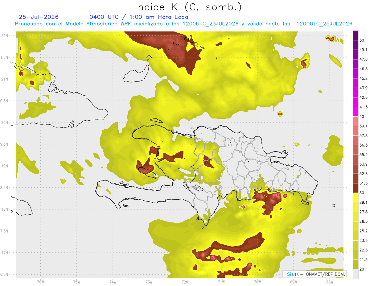Click the '31.3' value on the color scale
Viewport: 370px width, 286px height.
coord(364,183)
